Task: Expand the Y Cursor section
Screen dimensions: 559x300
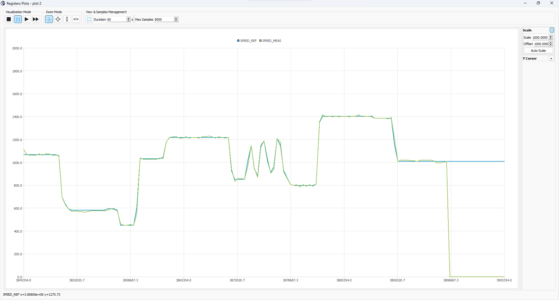Action: coord(551,58)
